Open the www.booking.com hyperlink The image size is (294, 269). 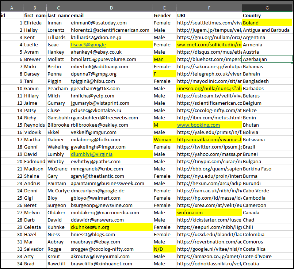point(198,125)
